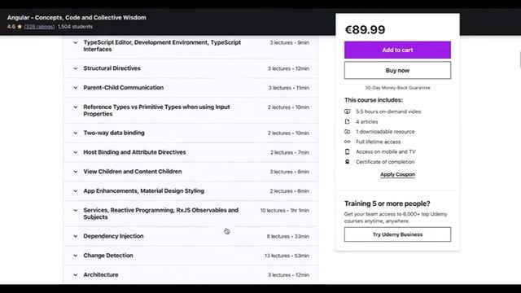This screenshot has height=293, width=521.
Task: Click the 30-Day Money-Back Guarantee text
Action: tap(397, 88)
